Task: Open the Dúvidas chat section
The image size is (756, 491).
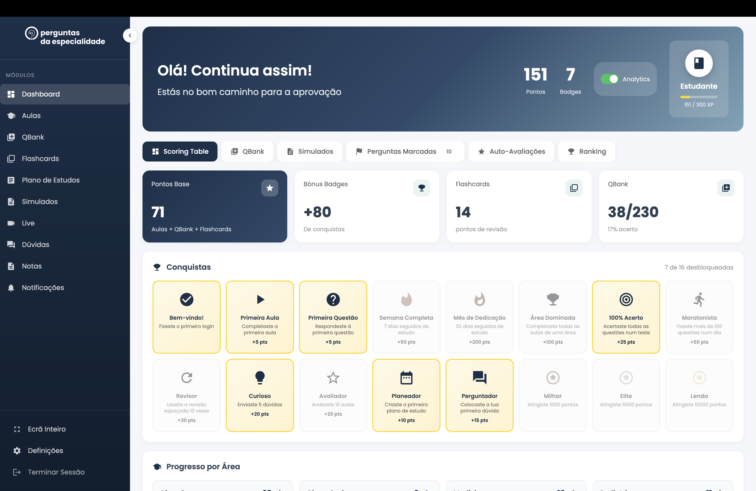Action: pos(35,244)
